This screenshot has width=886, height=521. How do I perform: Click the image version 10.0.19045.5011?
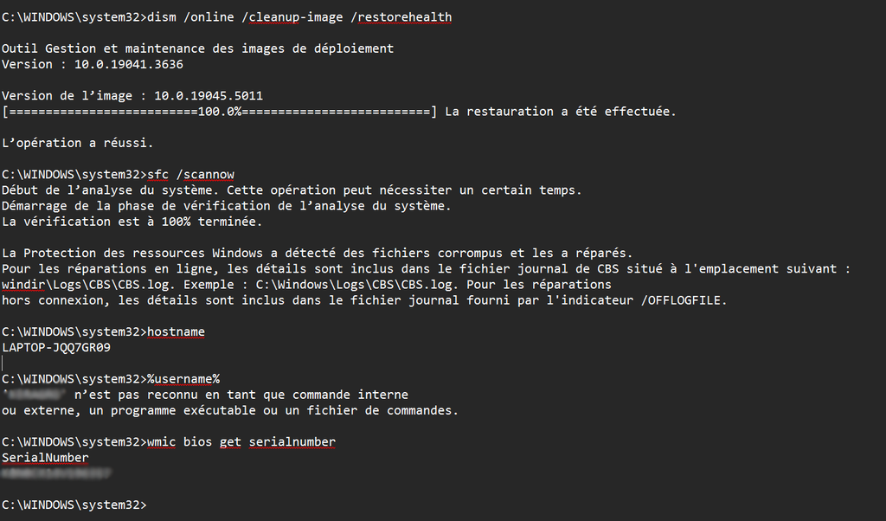(209, 96)
